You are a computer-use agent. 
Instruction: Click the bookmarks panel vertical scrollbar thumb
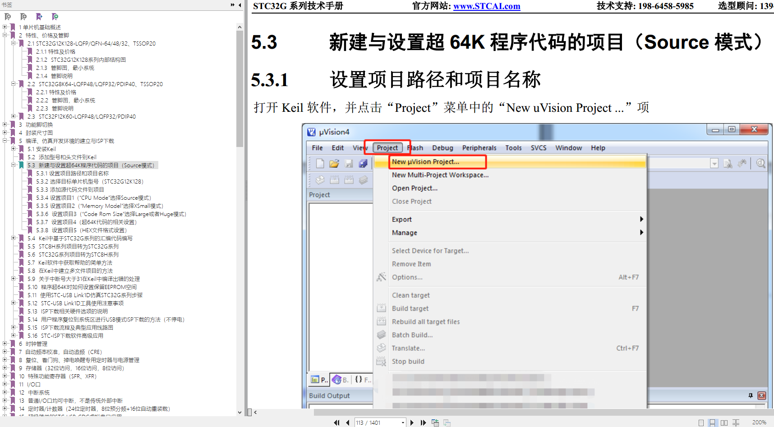[240, 89]
